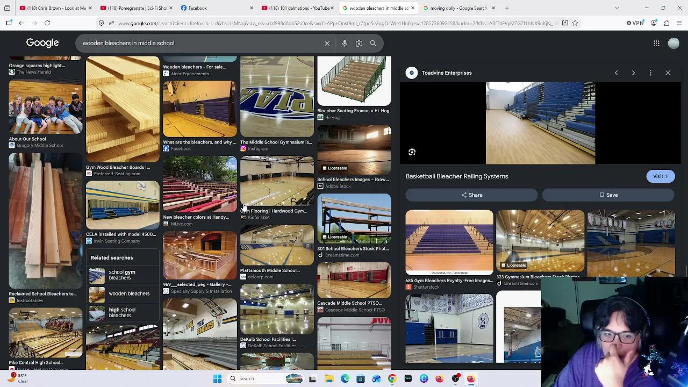Open the three-dot options in preview panel
This screenshot has height=387, width=688.
coord(650,73)
